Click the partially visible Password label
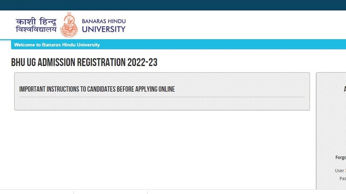Screen dimensions: 346x194 342,179
